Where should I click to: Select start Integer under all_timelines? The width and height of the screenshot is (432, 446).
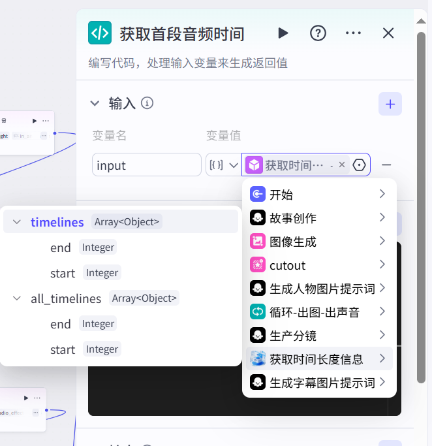85,349
